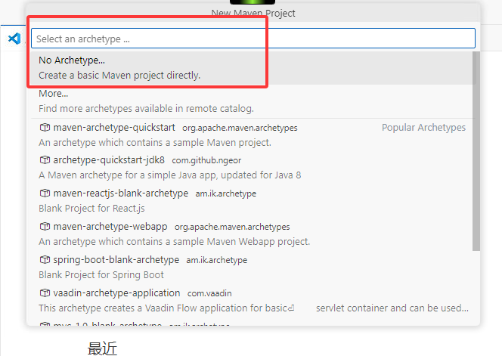Select archetype-quickstart-jdk8 entry
The width and height of the screenshot is (502, 356).
[252, 168]
